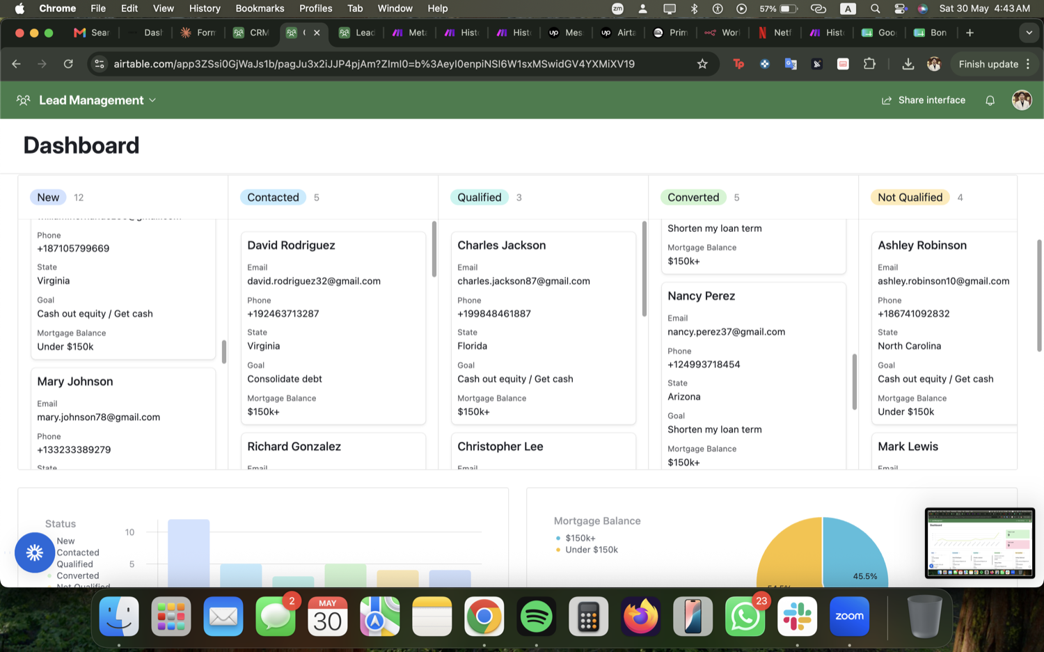
Task: Click the blue $150k+ pie slice
Action: (855, 552)
